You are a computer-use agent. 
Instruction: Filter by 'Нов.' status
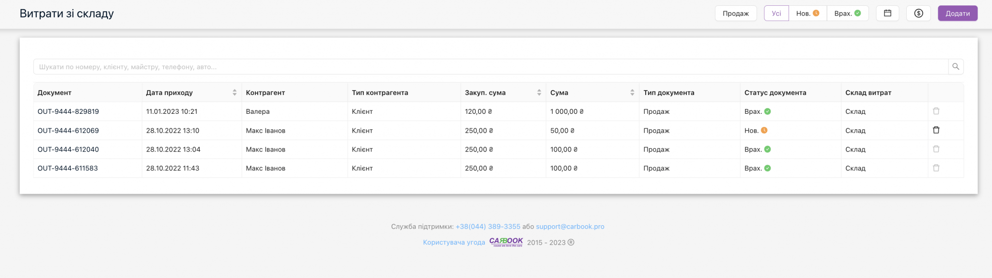(807, 14)
